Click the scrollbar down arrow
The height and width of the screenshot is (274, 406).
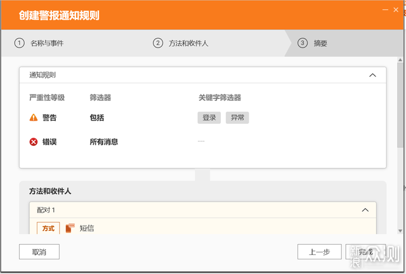click(400, 231)
